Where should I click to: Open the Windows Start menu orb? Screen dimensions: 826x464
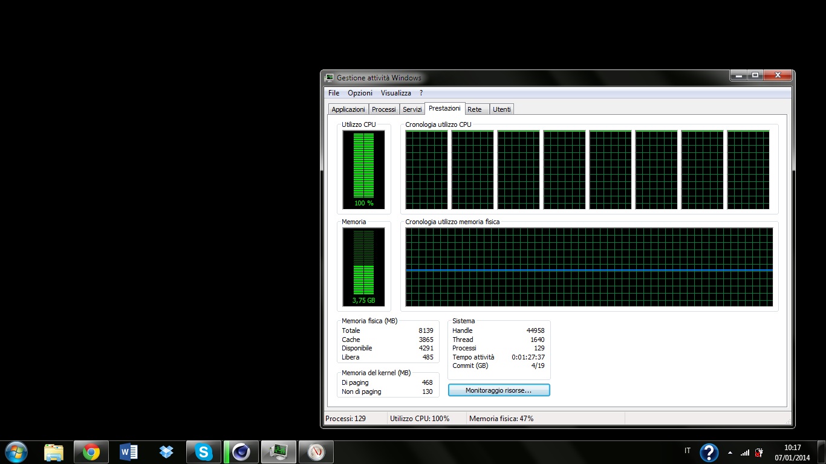tap(16, 452)
